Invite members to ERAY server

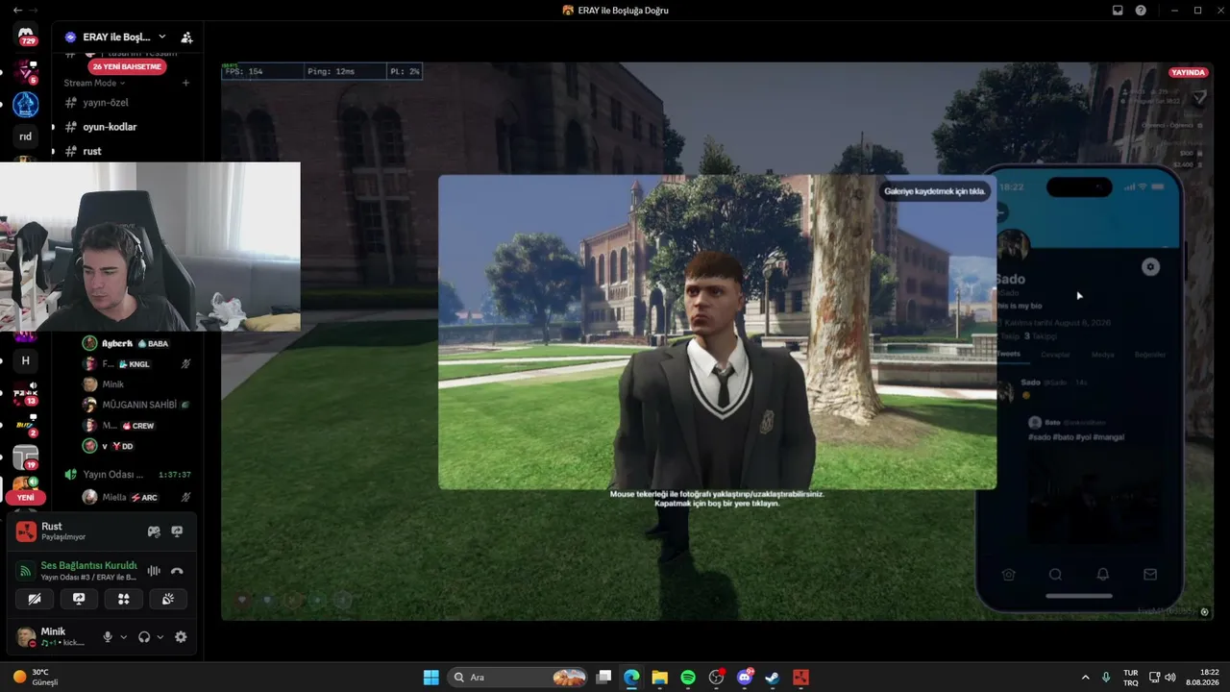[186, 37]
